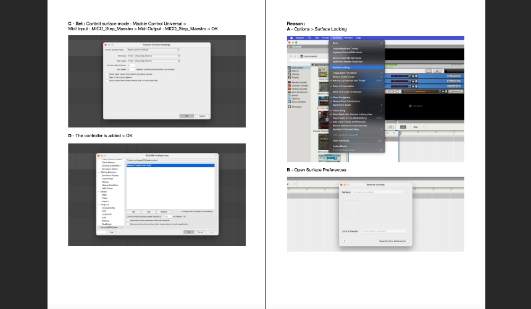Open Song Samples in Reason browser
531x309 pixels.
pyautogui.click(x=297, y=101)
